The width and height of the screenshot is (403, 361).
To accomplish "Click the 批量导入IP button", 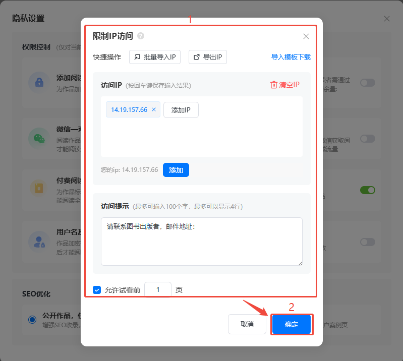I will 155,57.
